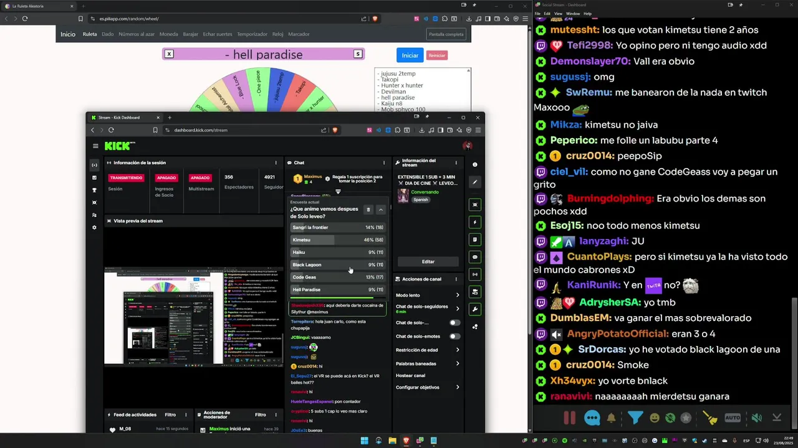Open Dado tab on roulette site
Viewport: 798px width, 448px height.
[x=108, y=34]
